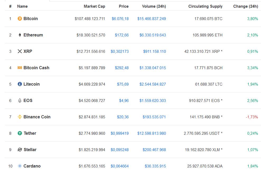Select XRP market cap $12.731.556.616
The height and width of the screenshot is (172, 261).
point(91,52)
